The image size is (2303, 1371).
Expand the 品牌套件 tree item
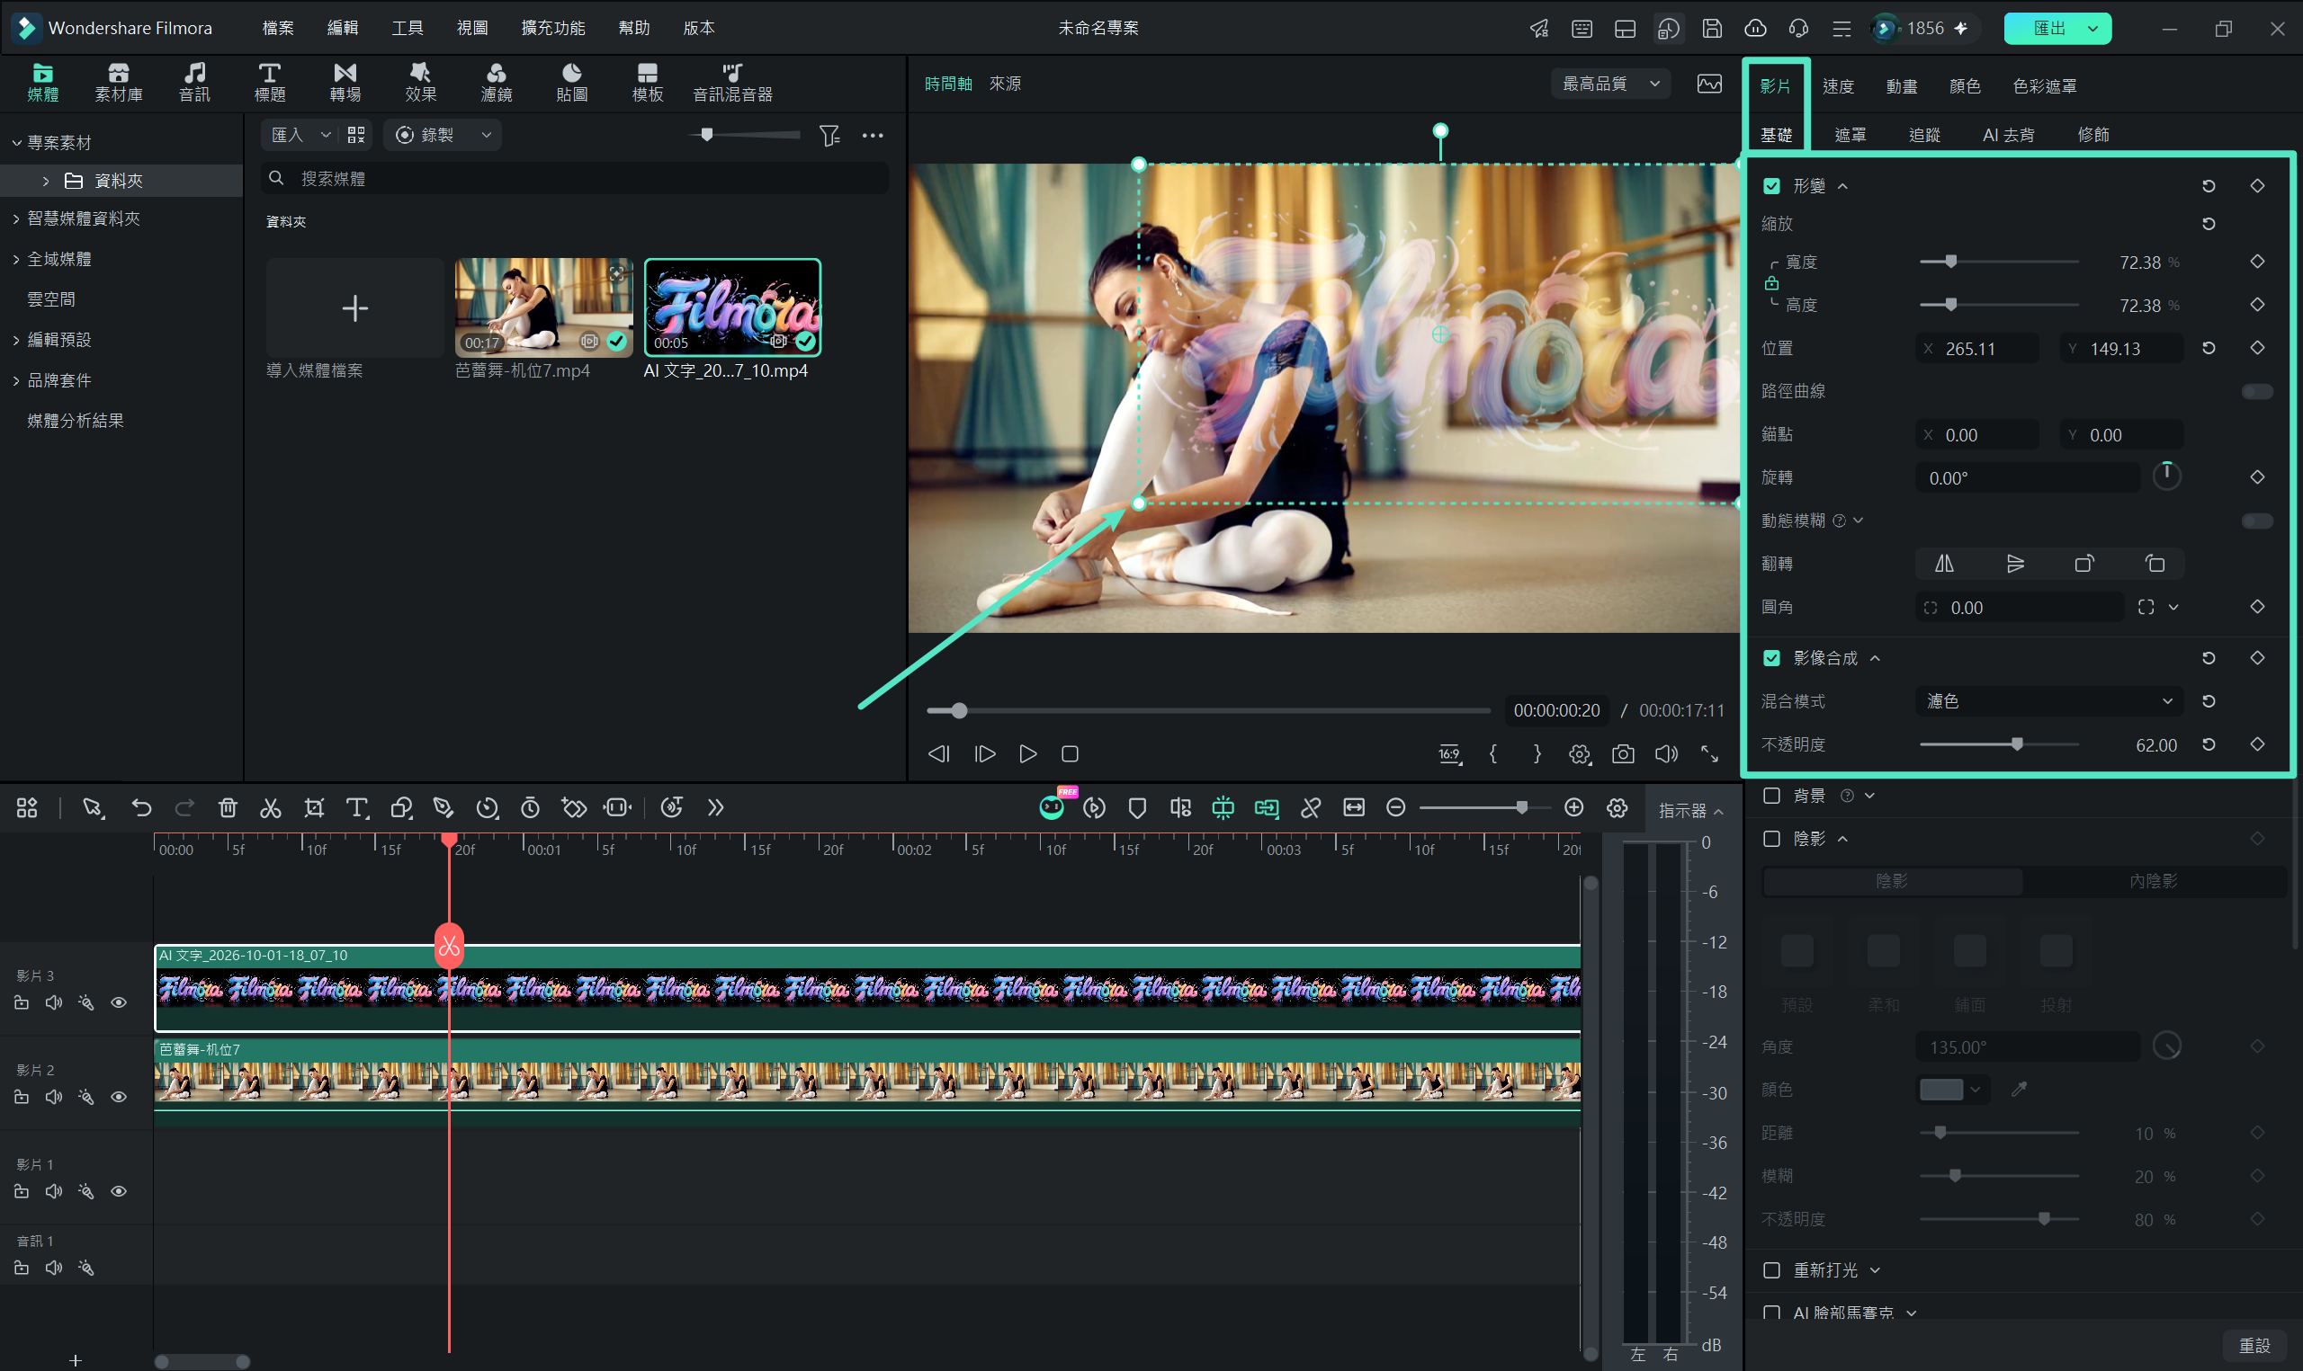coord(15,380)
